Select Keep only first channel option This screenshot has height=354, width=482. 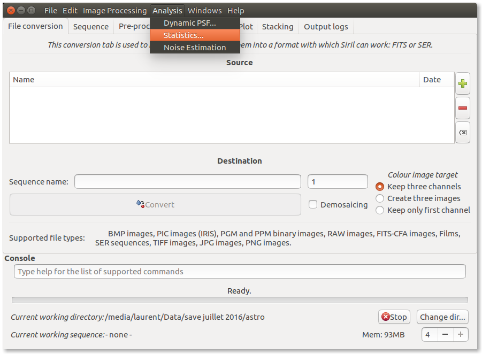[380, 210]
